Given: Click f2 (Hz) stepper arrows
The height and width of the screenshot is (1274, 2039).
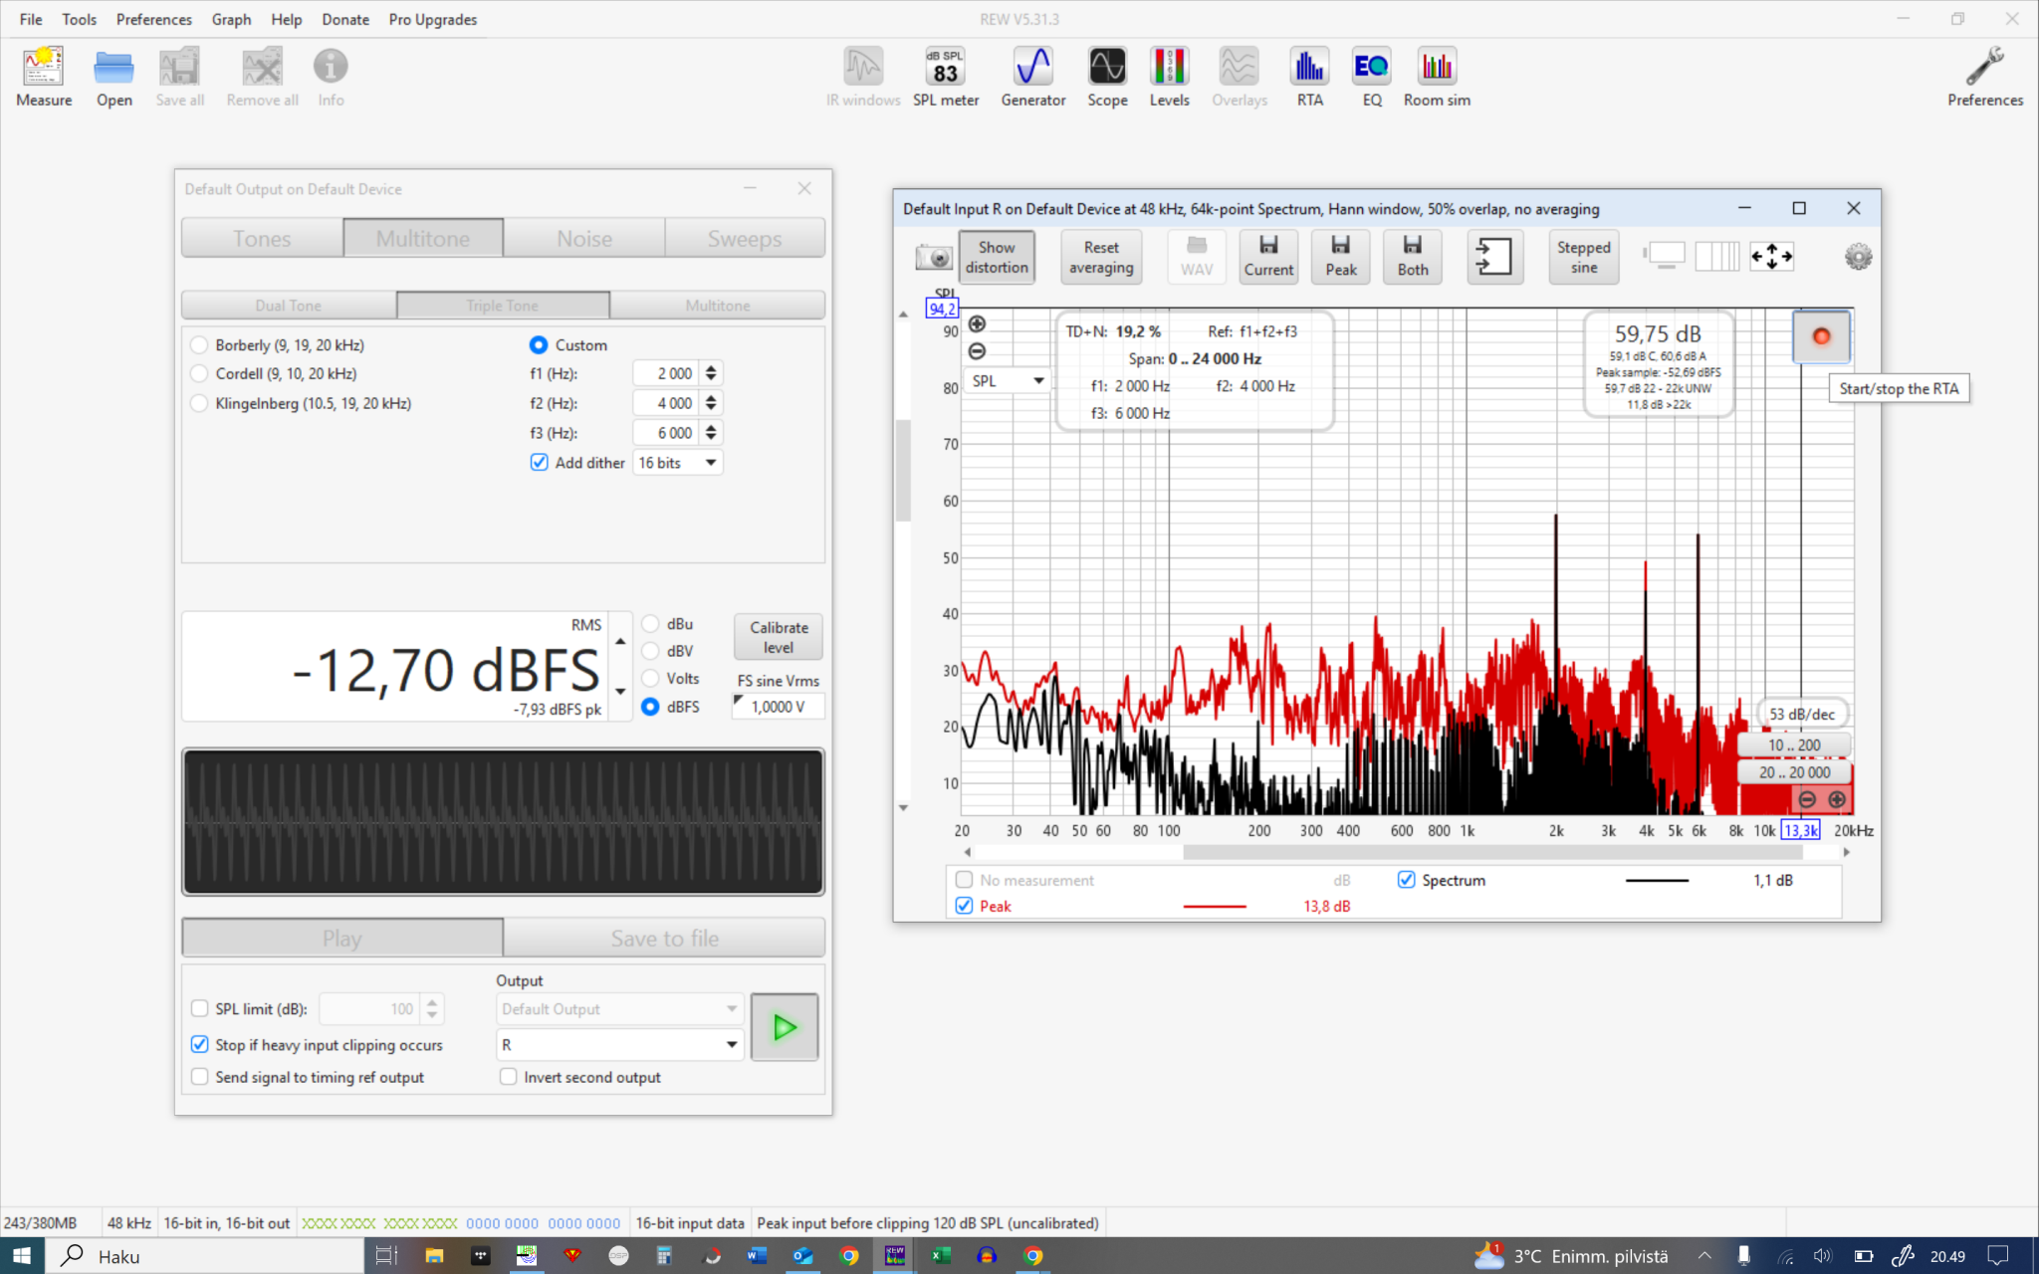Looking at the screenshot, I should [x=711, y=403].
